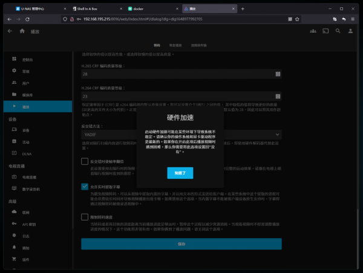Open the 通知 notifications bell icon

click(14, 248)
